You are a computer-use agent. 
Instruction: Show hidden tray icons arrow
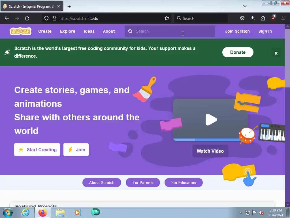(x=241, y=213)
